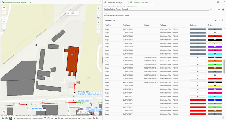226x120 pixels.
Task: Click the compass orientation button
Action: point(99,17)
